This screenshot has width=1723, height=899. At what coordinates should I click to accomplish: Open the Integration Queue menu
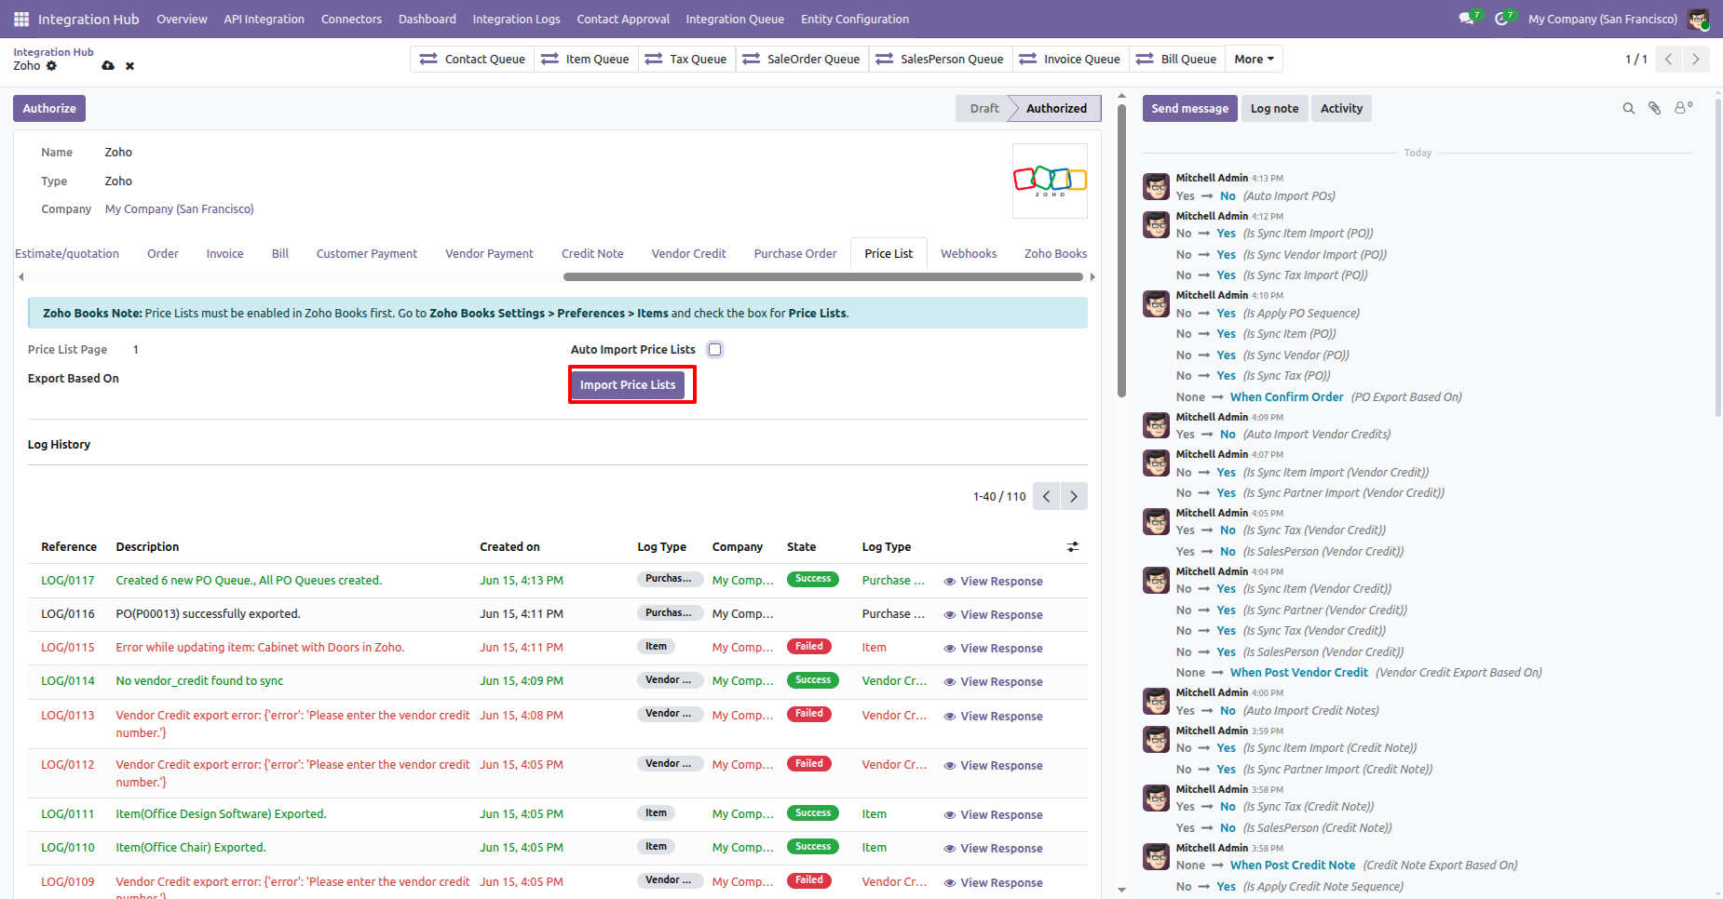tap(735, 19)
